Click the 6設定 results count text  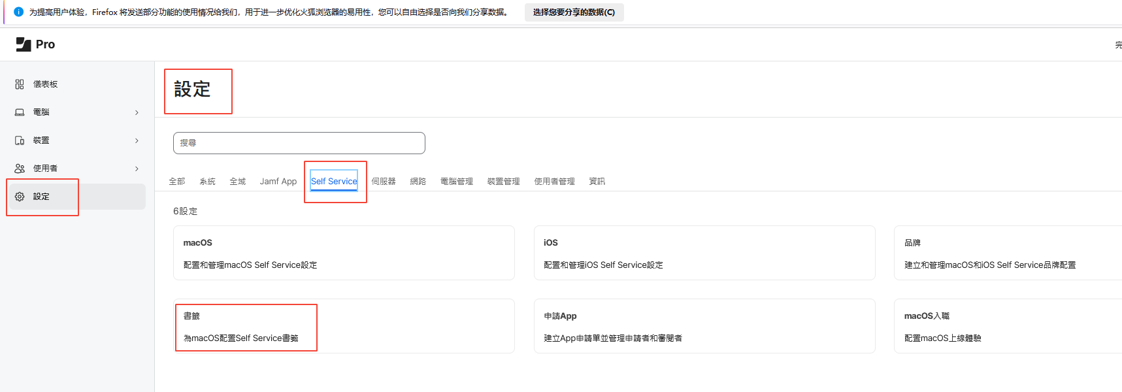tap(186, 212)
